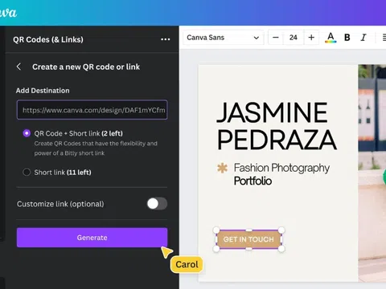Select QR Code + Short link option
The width and height of the screenshot is (386, 289).
tap(27, 133)
